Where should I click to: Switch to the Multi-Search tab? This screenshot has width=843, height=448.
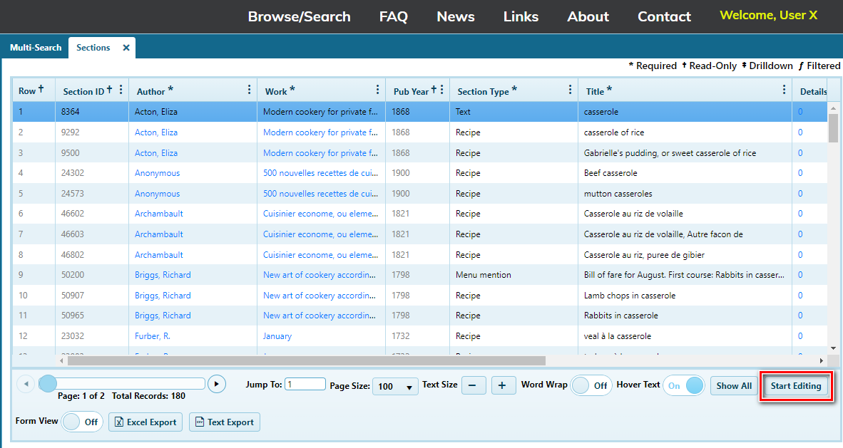[x=36, y=48]
